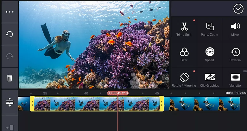Click the 45 second ruler mark
This screenshot has width=247, height=131.
[x=157, y=94]
